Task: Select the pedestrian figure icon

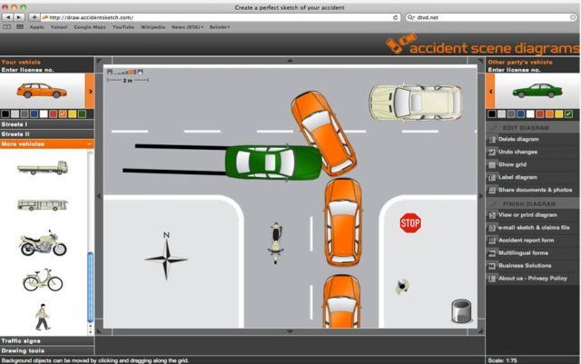Action: pos(43,317)
